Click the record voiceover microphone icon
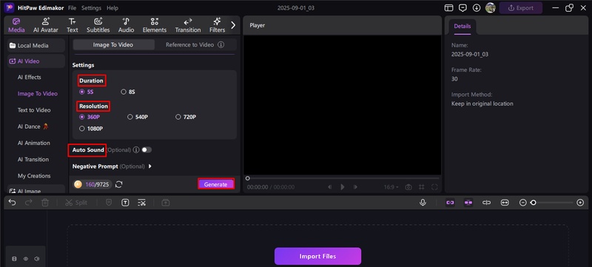 pyautogui.click(x=423, y=203)
